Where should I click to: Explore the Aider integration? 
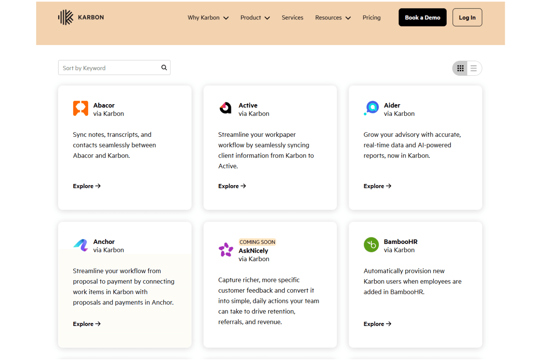click(x=378, y=186)
